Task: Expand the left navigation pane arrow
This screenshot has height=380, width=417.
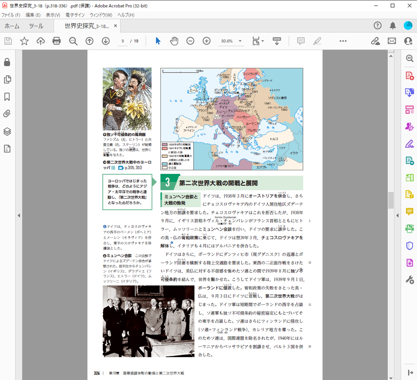Action: (19, 215)
